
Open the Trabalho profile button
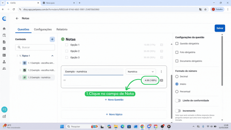[217, 9]
